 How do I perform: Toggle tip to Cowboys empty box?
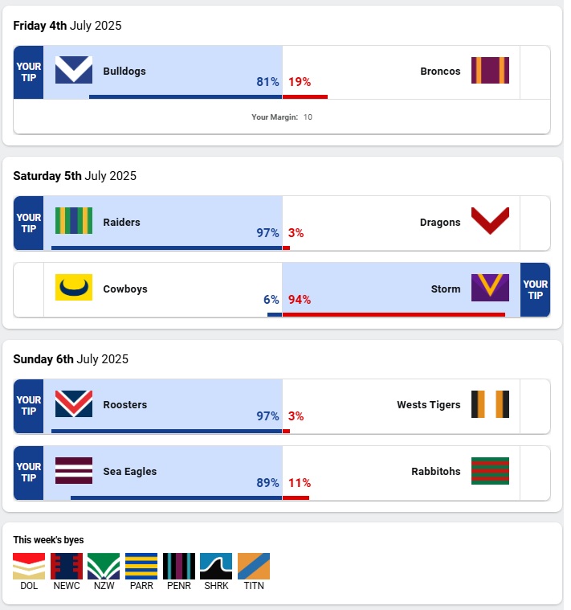pyautogui.click(x=29, y=289)
